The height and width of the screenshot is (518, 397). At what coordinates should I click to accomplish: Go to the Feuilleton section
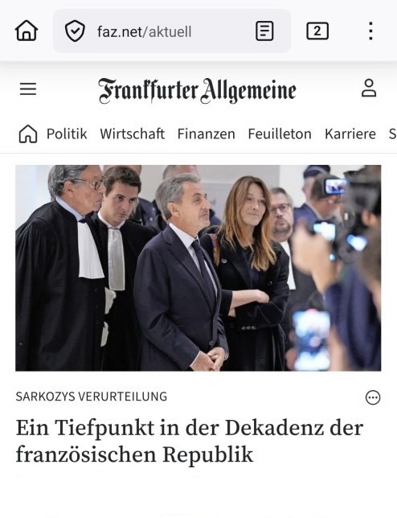[x=280, y=134]
